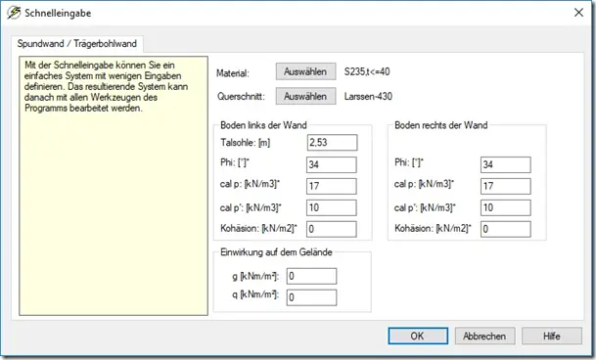Click the 'Boden links der Wand' group label

263,125
